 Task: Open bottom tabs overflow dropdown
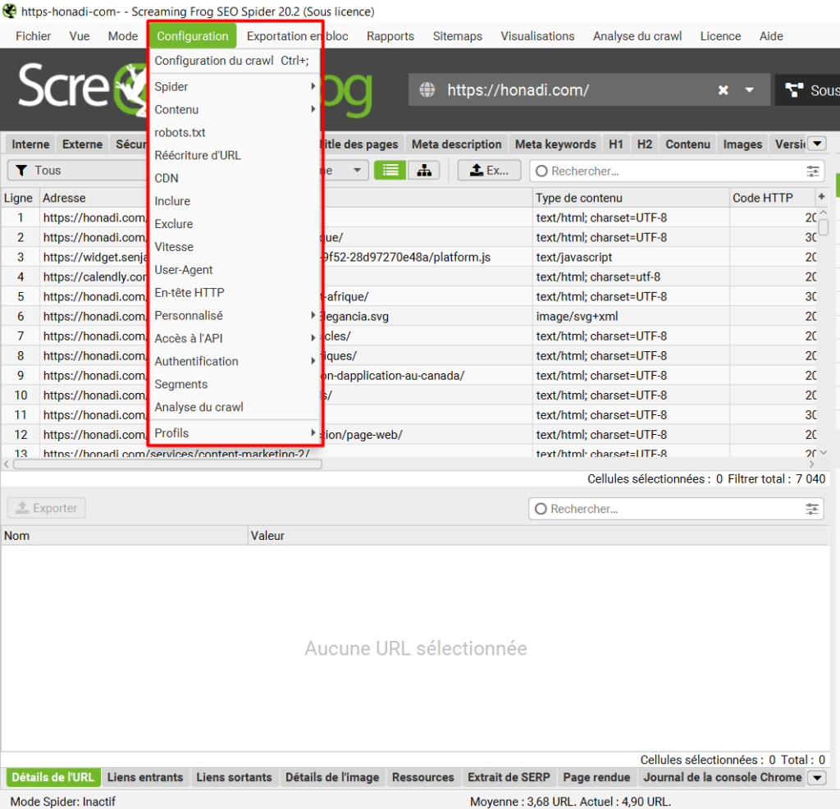(817, 777)
